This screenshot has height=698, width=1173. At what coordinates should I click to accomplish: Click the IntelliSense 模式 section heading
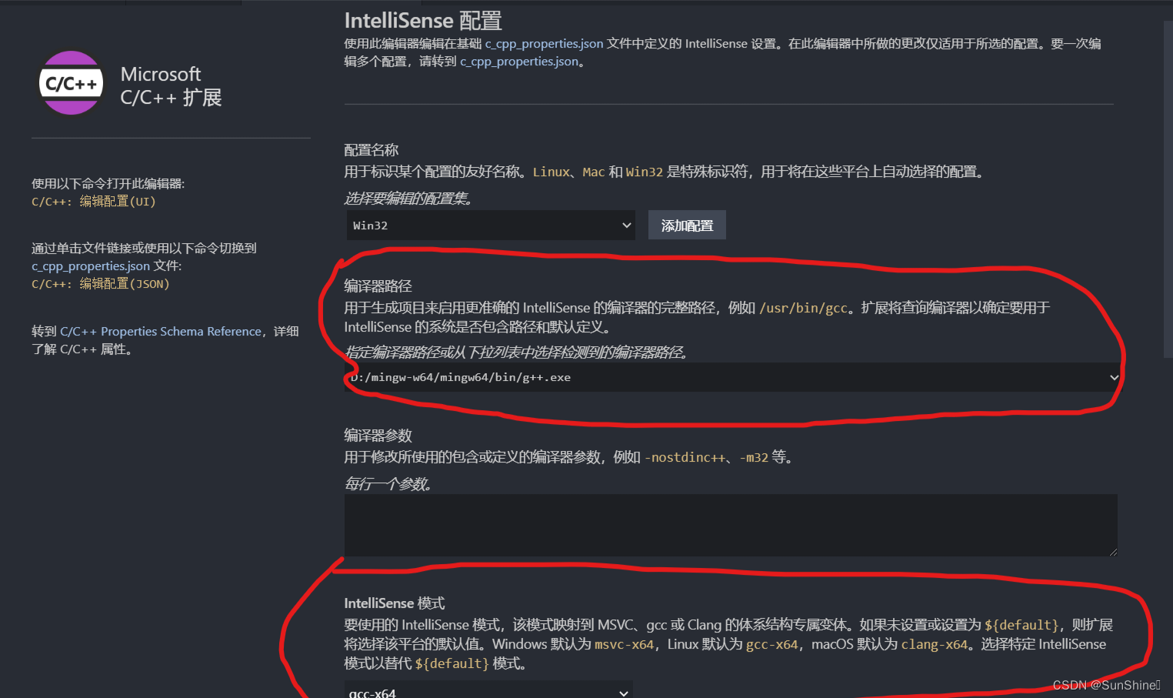pyautogui.click(x=395, y=603)
